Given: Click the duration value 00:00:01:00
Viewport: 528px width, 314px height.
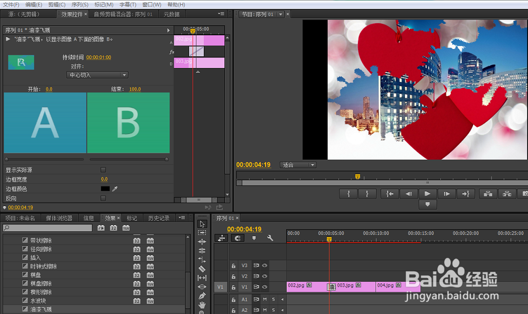Looking at the screenshot, I should [x=99, y=57].
